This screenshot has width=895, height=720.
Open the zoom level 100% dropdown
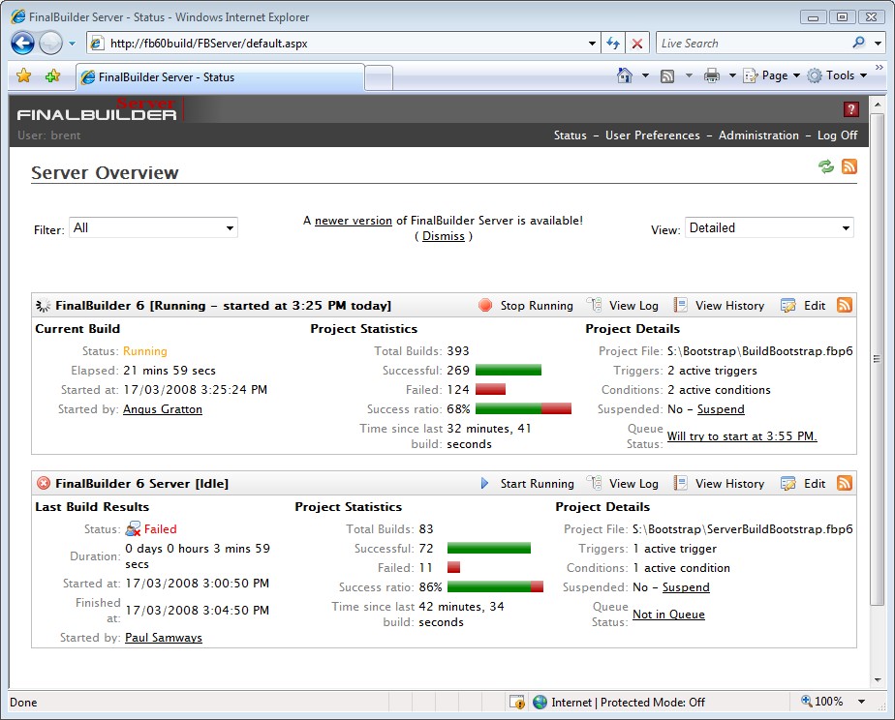point(861,702)
